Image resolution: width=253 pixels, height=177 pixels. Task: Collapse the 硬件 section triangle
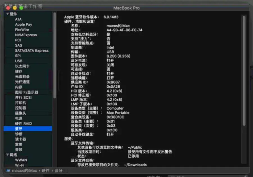tap(7, 14)
